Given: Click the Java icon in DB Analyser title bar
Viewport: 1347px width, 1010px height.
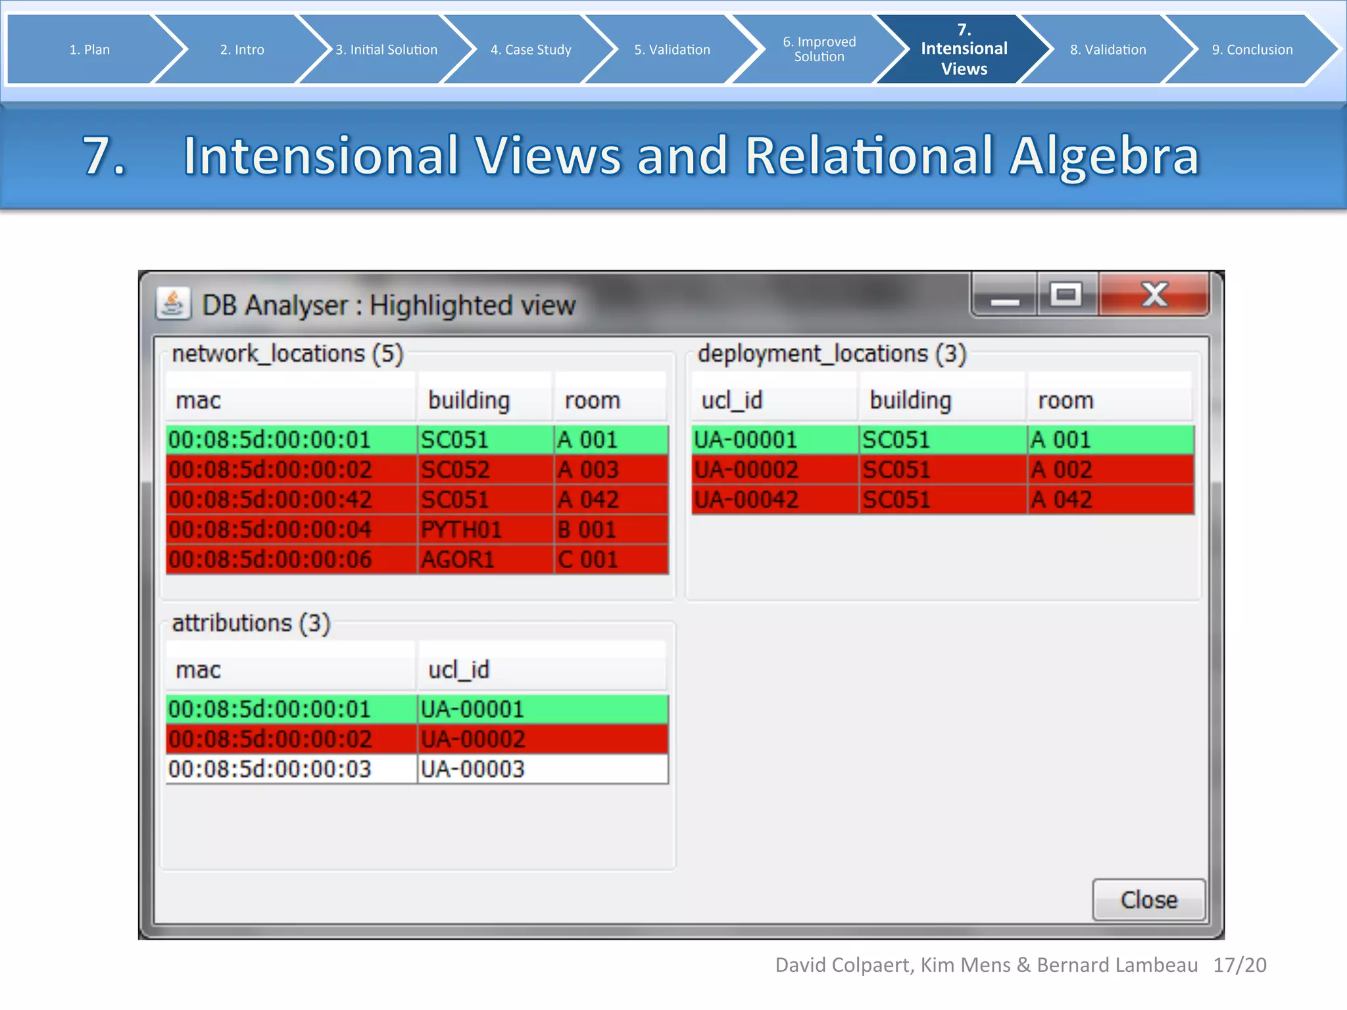Looking at the screenshot, I should pos(173,305).
